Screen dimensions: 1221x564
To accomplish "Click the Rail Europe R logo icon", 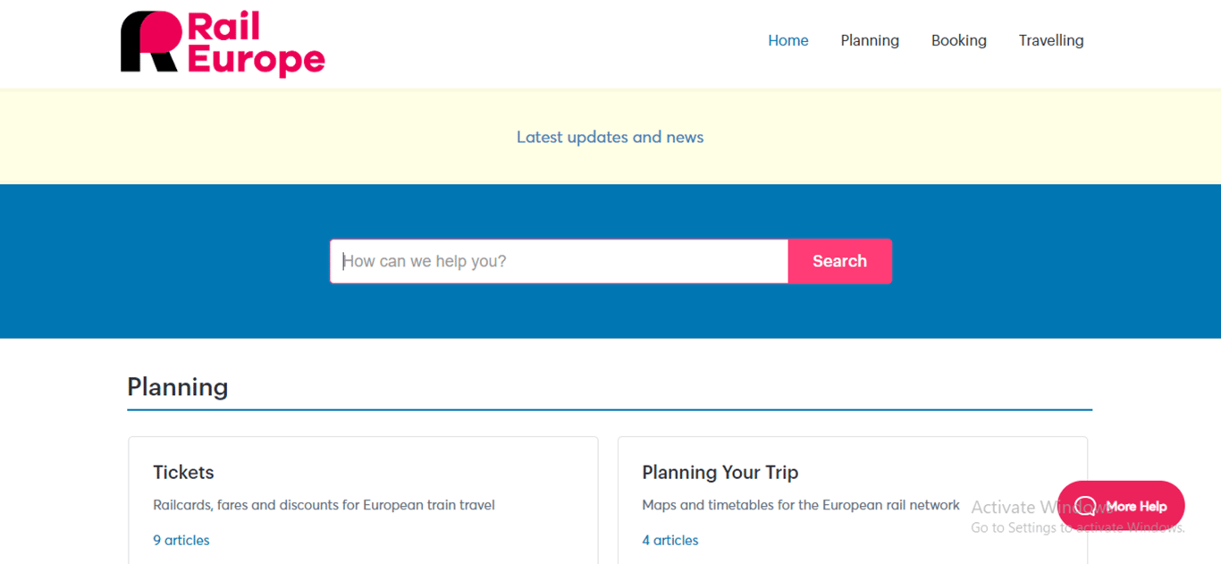I will pyautogui.click(x=150, y=42).
